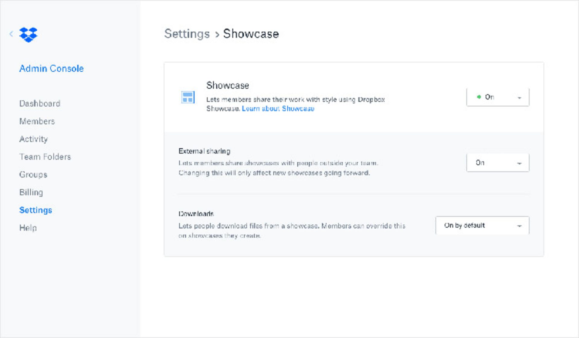Click the back chevron beside the Dropbox logo

tap(11, 34)
